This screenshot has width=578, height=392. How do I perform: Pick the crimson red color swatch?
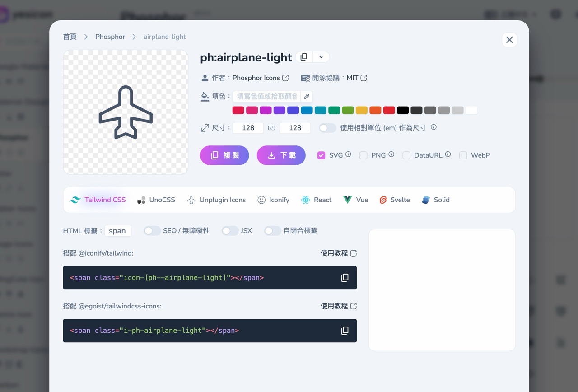(x=238, y=110)
